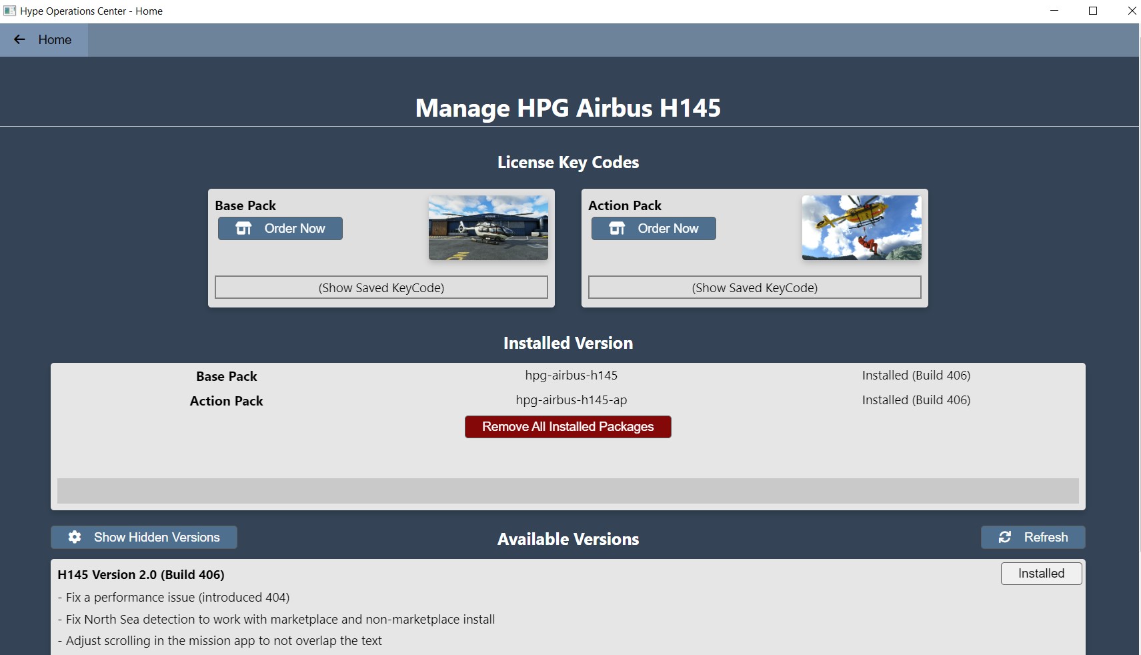Refresh the available versions list
Image resolution: width=1141 pixels, height=655 pixels.
(x=1033, y=537)
